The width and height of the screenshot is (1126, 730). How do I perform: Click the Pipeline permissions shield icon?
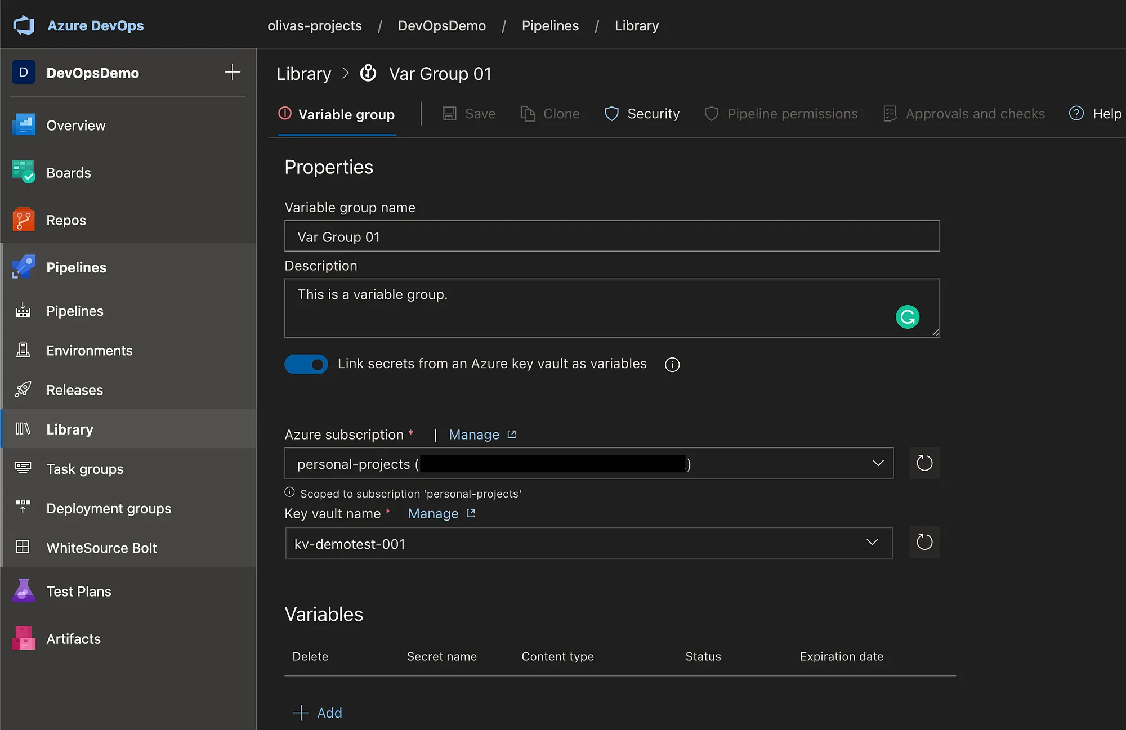click(712, 114)
